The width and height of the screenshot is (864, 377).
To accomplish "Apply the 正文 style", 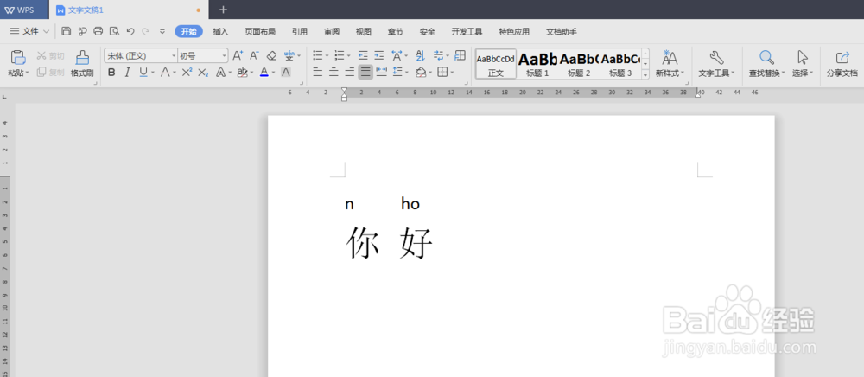I will 496,63.
